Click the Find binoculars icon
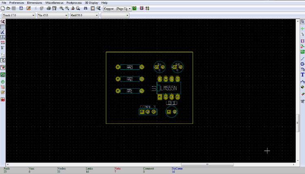This screenshot has height=174, width=305. pyautogui.click(x=85, y=9)
